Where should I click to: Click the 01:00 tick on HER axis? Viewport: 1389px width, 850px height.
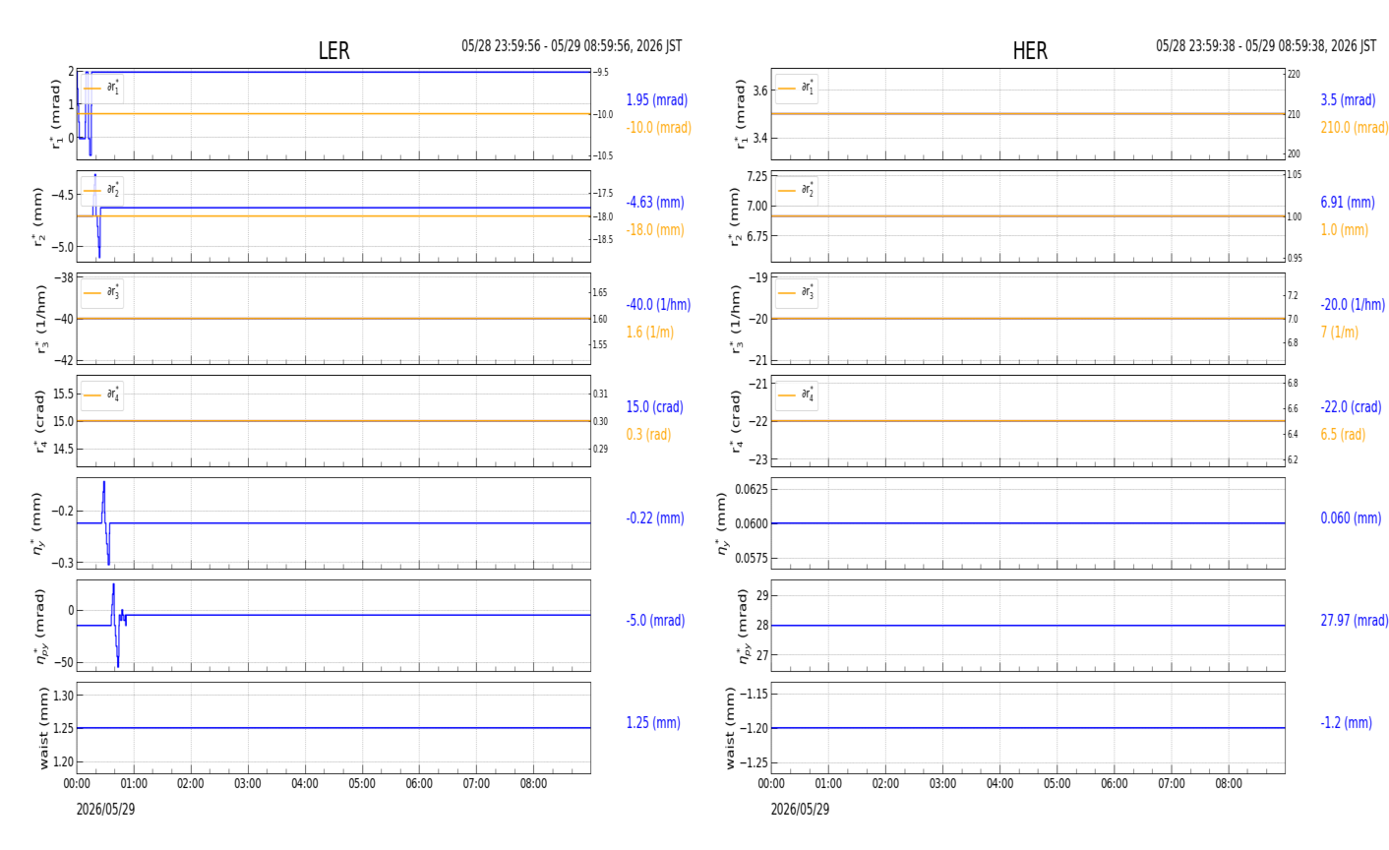[828, 785]
